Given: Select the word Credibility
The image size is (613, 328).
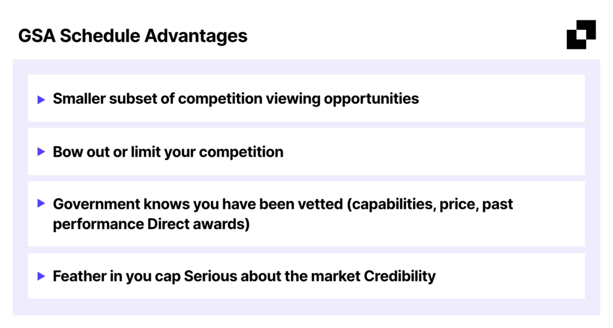Looking at the screenshot, I should [399, 277].
